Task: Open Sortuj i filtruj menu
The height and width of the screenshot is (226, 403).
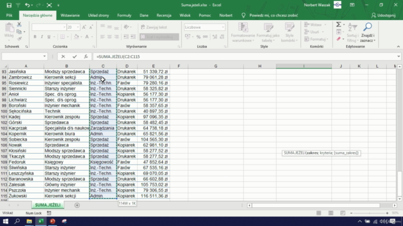Action: [353, 33]
